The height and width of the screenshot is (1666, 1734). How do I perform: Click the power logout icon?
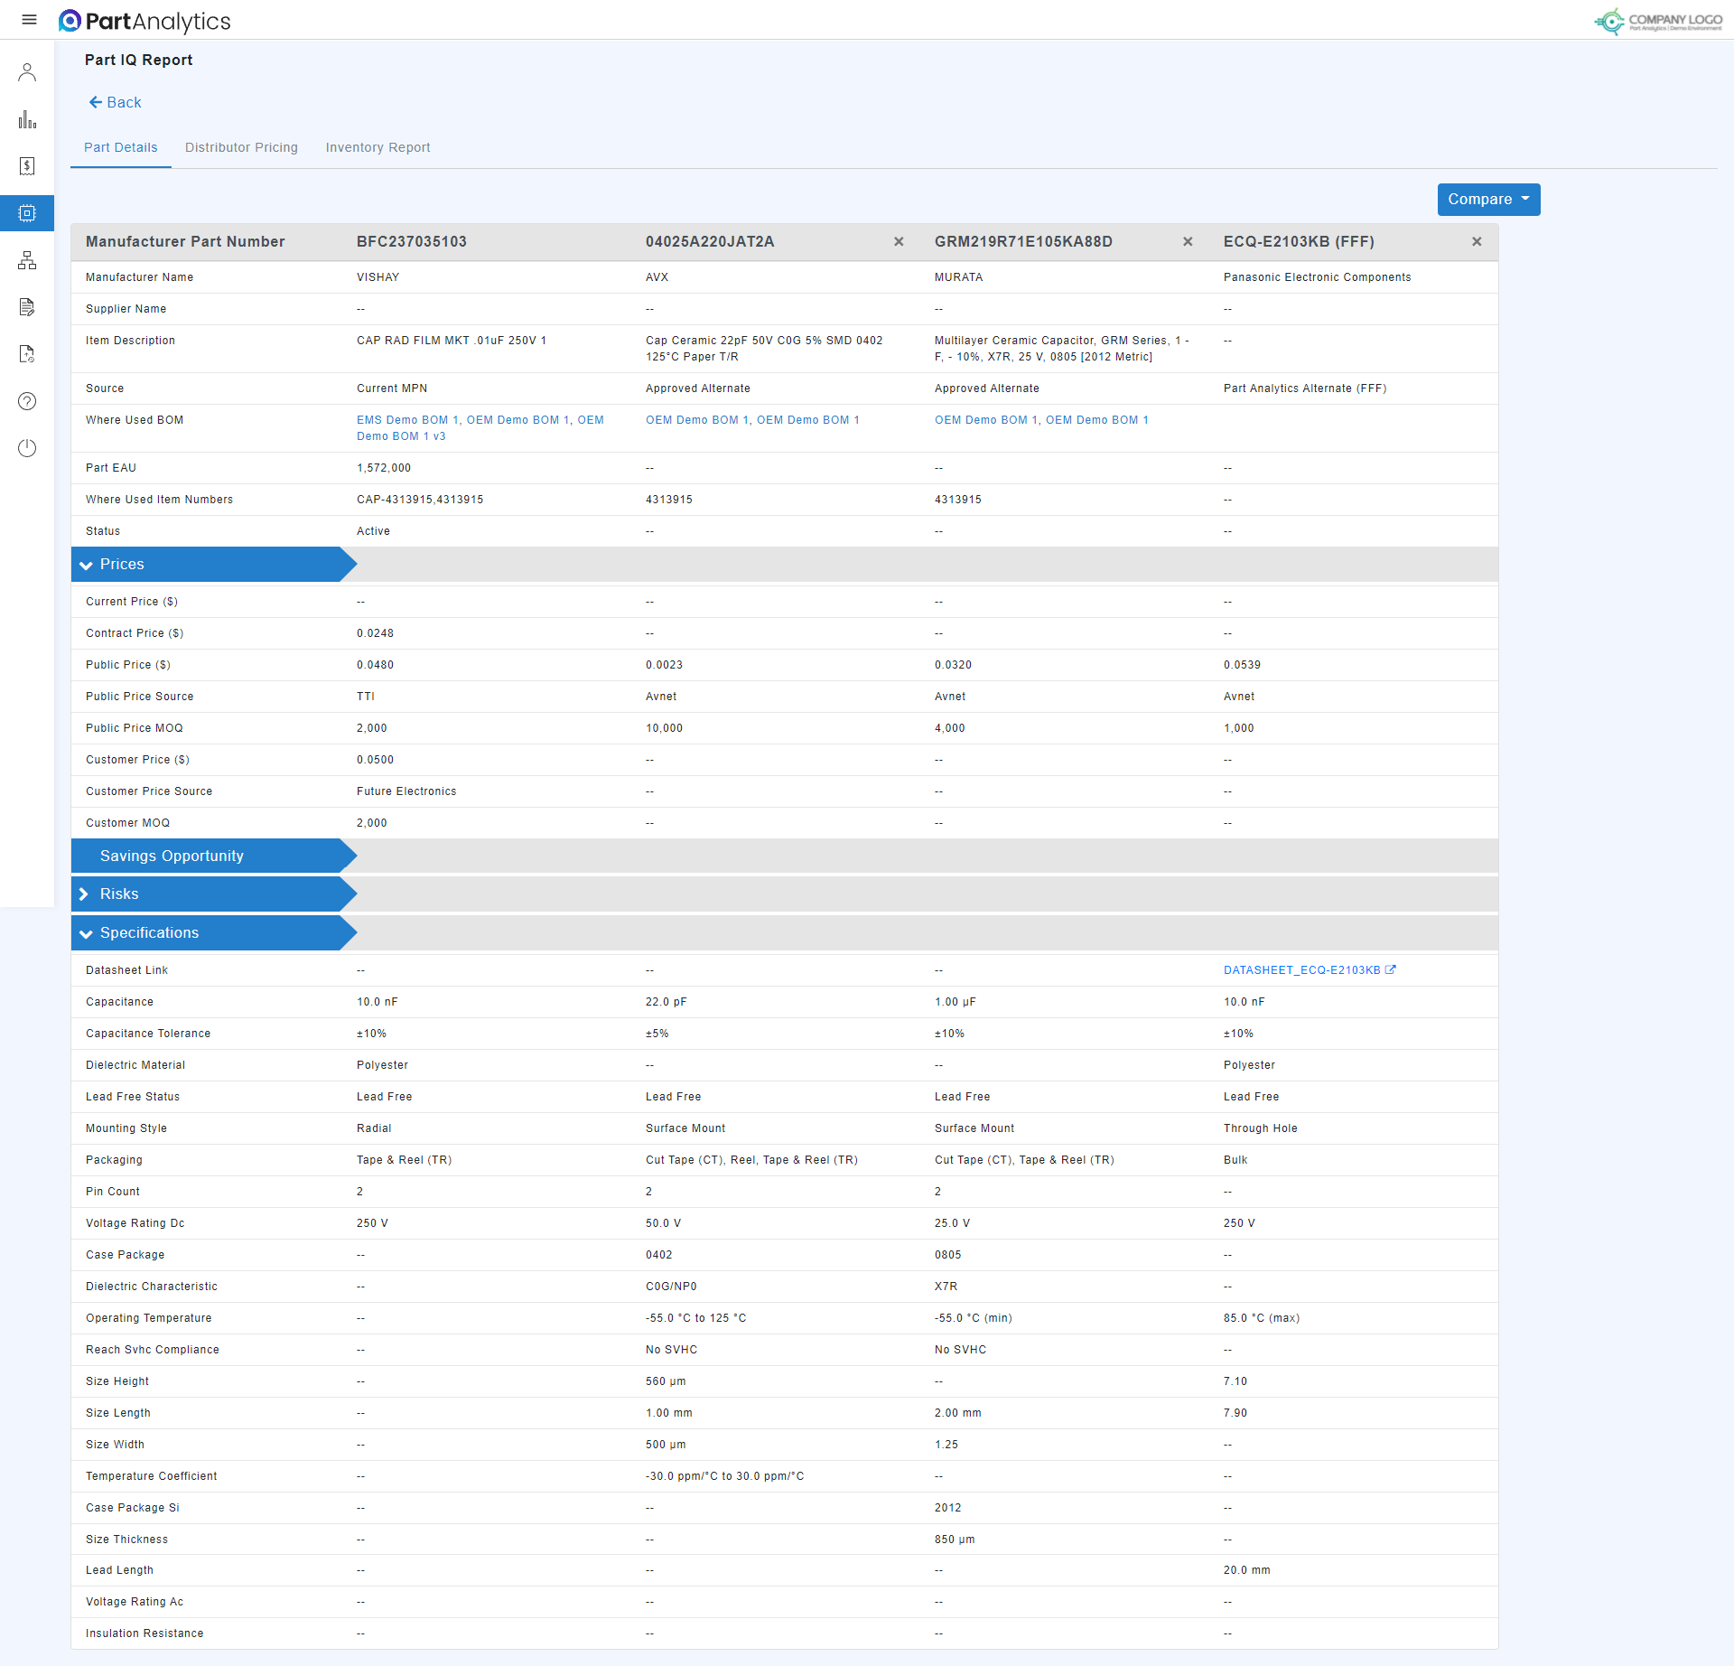tap(27, 448)
